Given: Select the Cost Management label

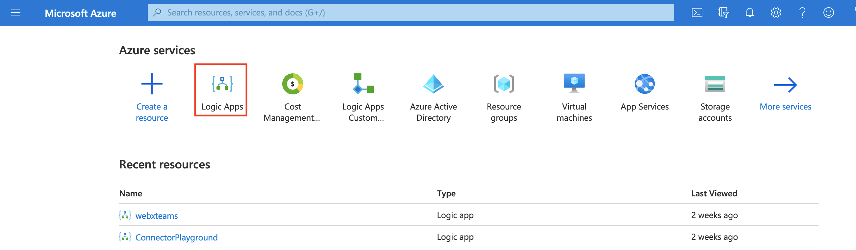Looking at the screenshot, I should point(292,112).
